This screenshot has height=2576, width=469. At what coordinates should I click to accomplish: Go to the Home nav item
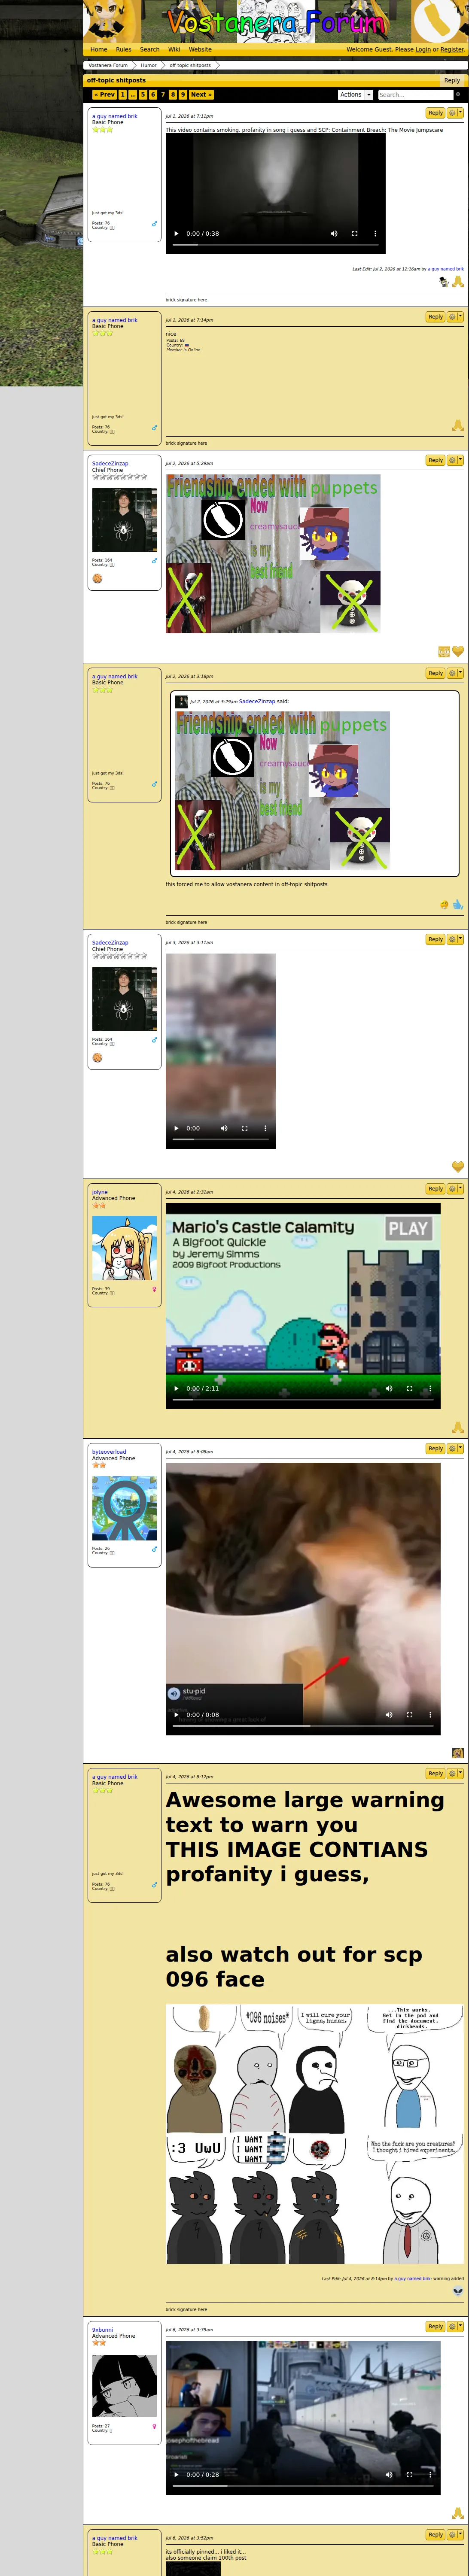[99, 49]
